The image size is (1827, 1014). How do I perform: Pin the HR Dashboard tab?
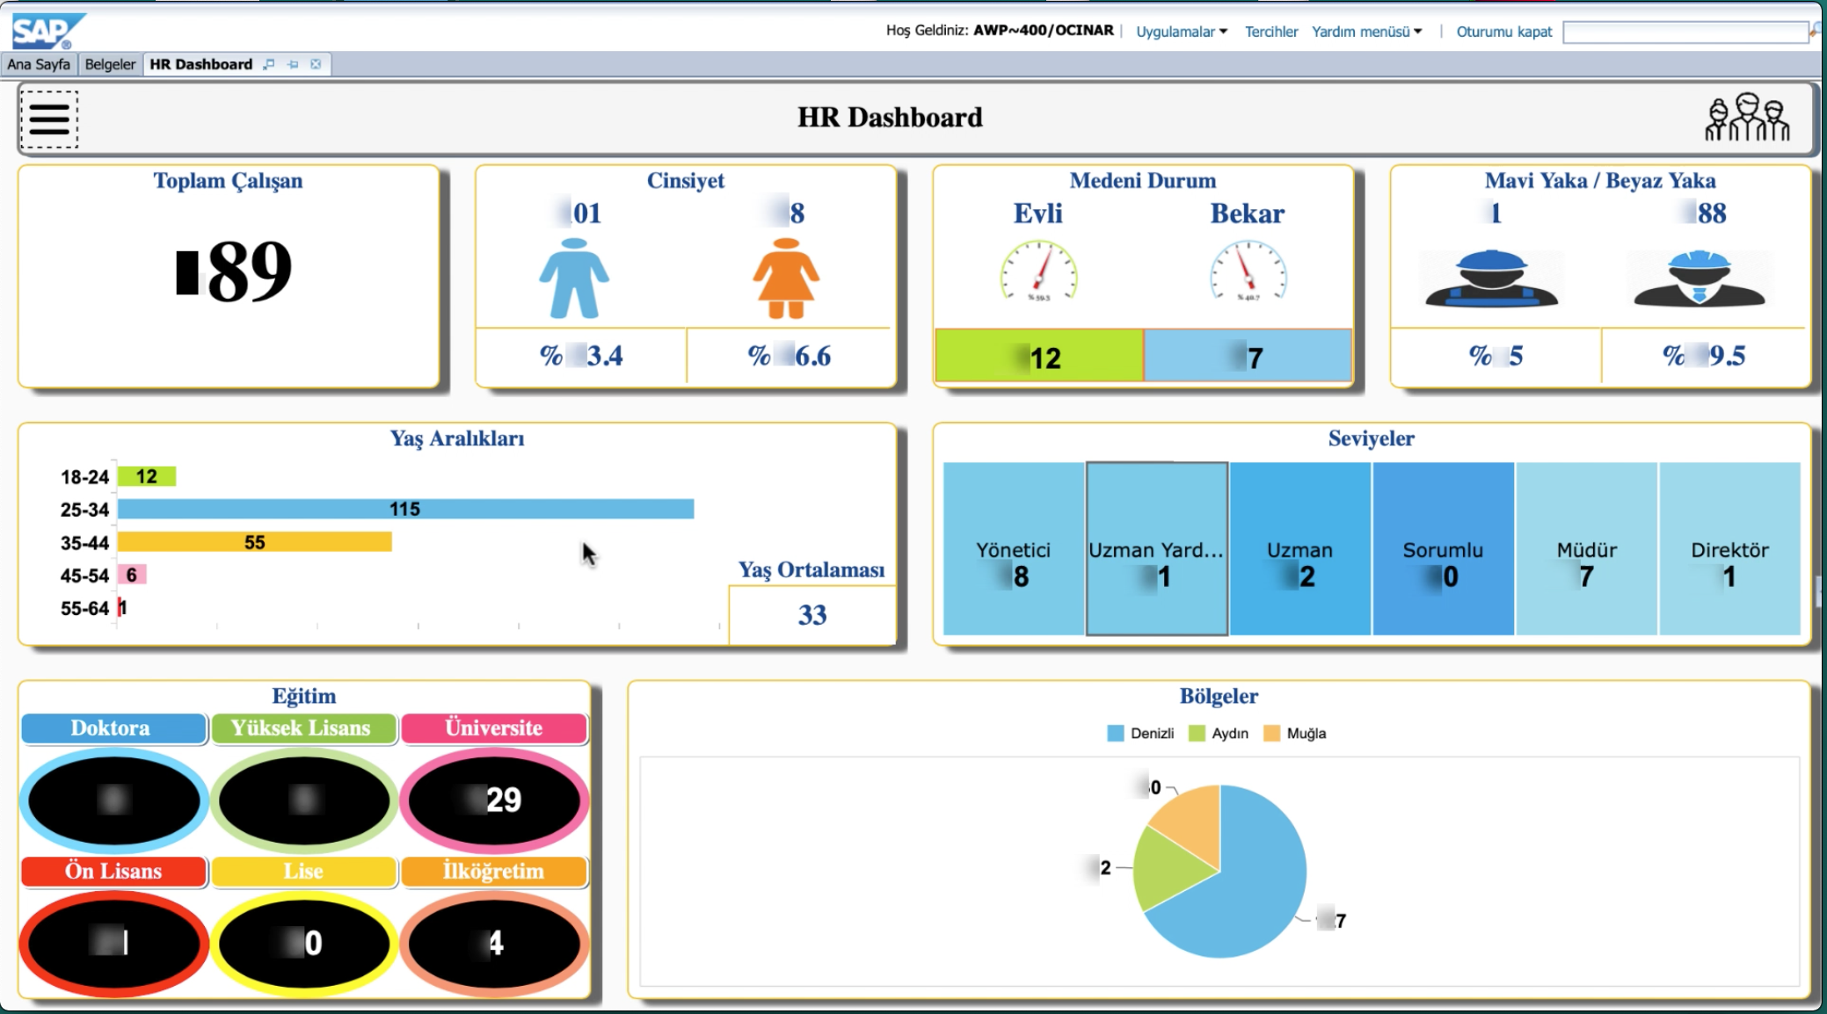293,64
